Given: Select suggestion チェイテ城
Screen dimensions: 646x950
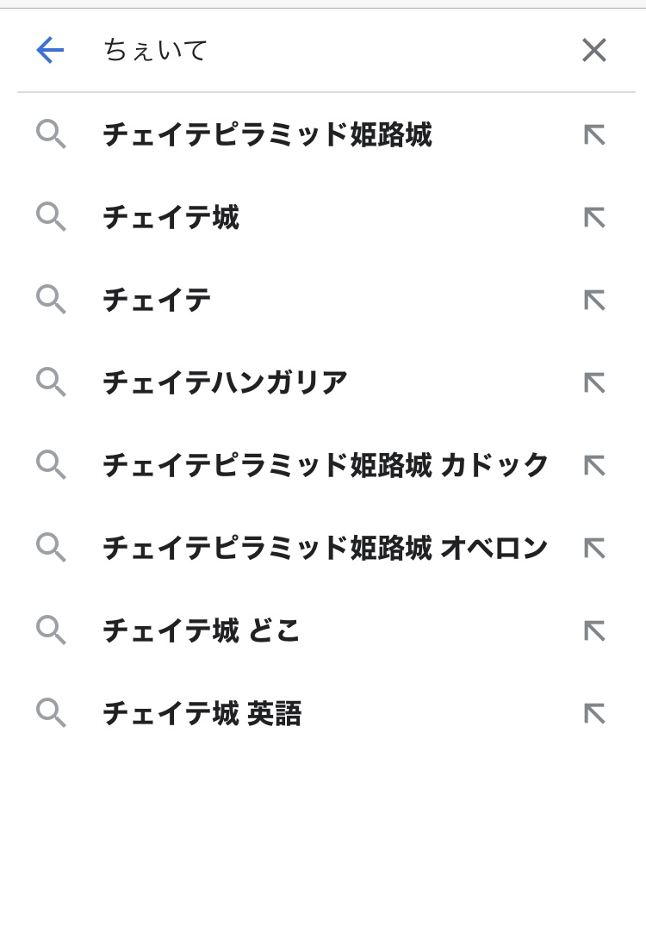Looking at the screenshot, I should (x=171, y=218).
